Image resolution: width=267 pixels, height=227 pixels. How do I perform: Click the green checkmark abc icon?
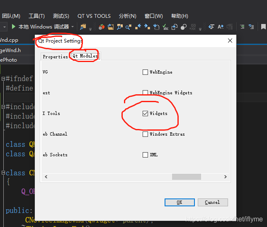(165, 27)
